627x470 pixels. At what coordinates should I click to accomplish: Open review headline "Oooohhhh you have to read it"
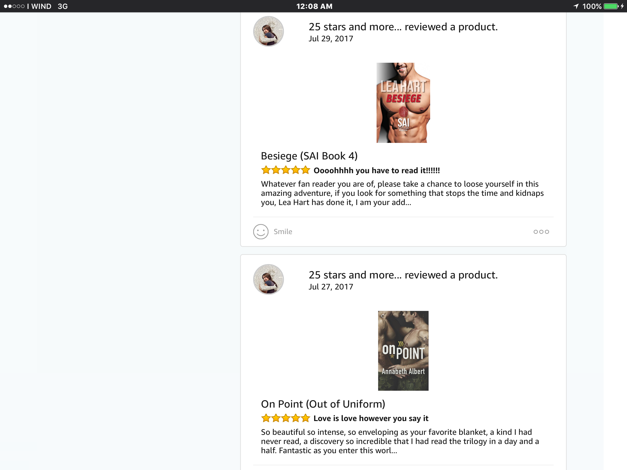point(377,170)
